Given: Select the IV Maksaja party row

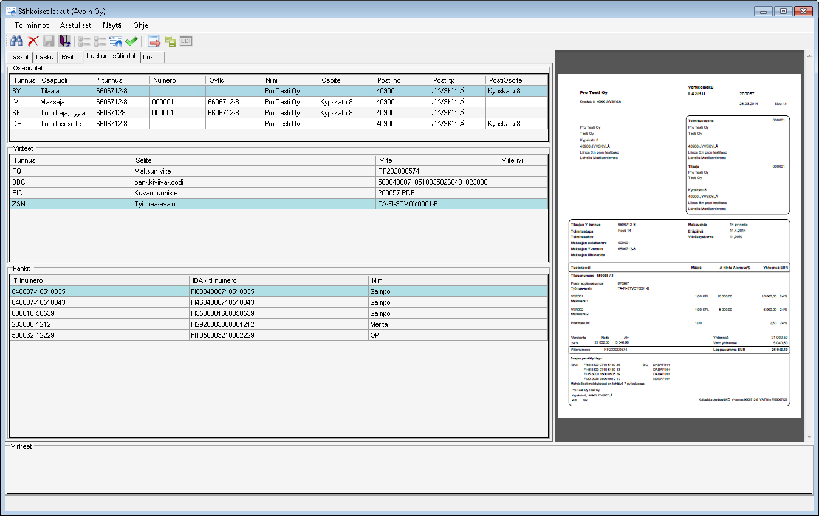Looking at the screenshot, I should pos(278,101).
